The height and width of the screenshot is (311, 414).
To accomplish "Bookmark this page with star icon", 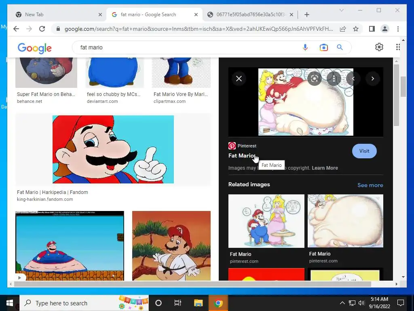I will pos(356,29).
